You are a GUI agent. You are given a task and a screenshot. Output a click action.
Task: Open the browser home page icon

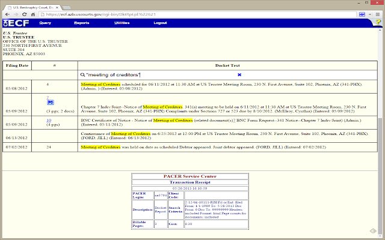tap(33, 14)
